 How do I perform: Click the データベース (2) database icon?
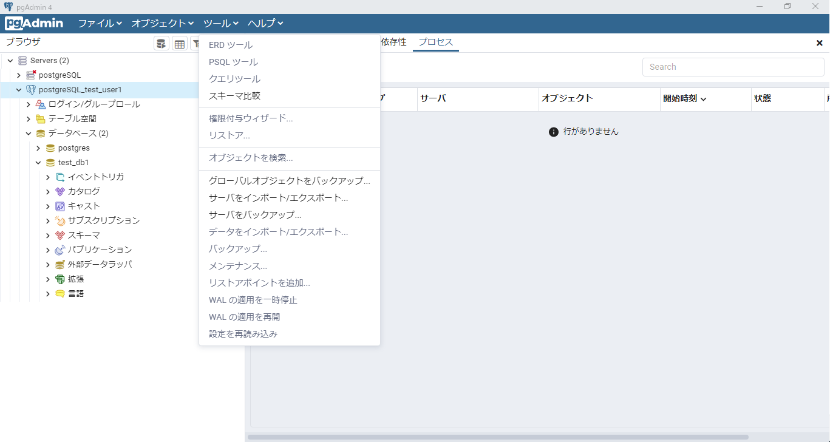tap(41, 134)
